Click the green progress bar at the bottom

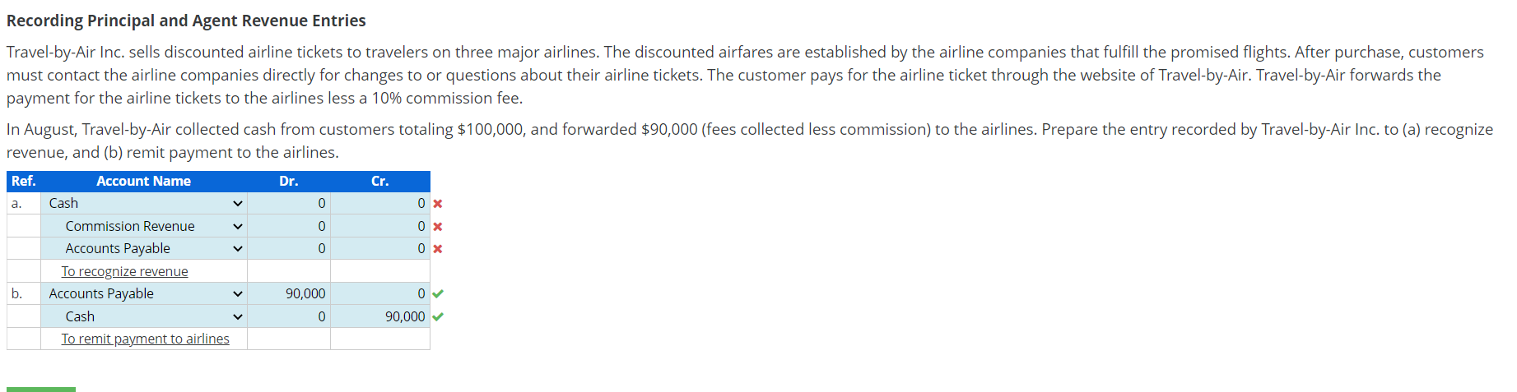pyautogui.click(x=41, y=389)
